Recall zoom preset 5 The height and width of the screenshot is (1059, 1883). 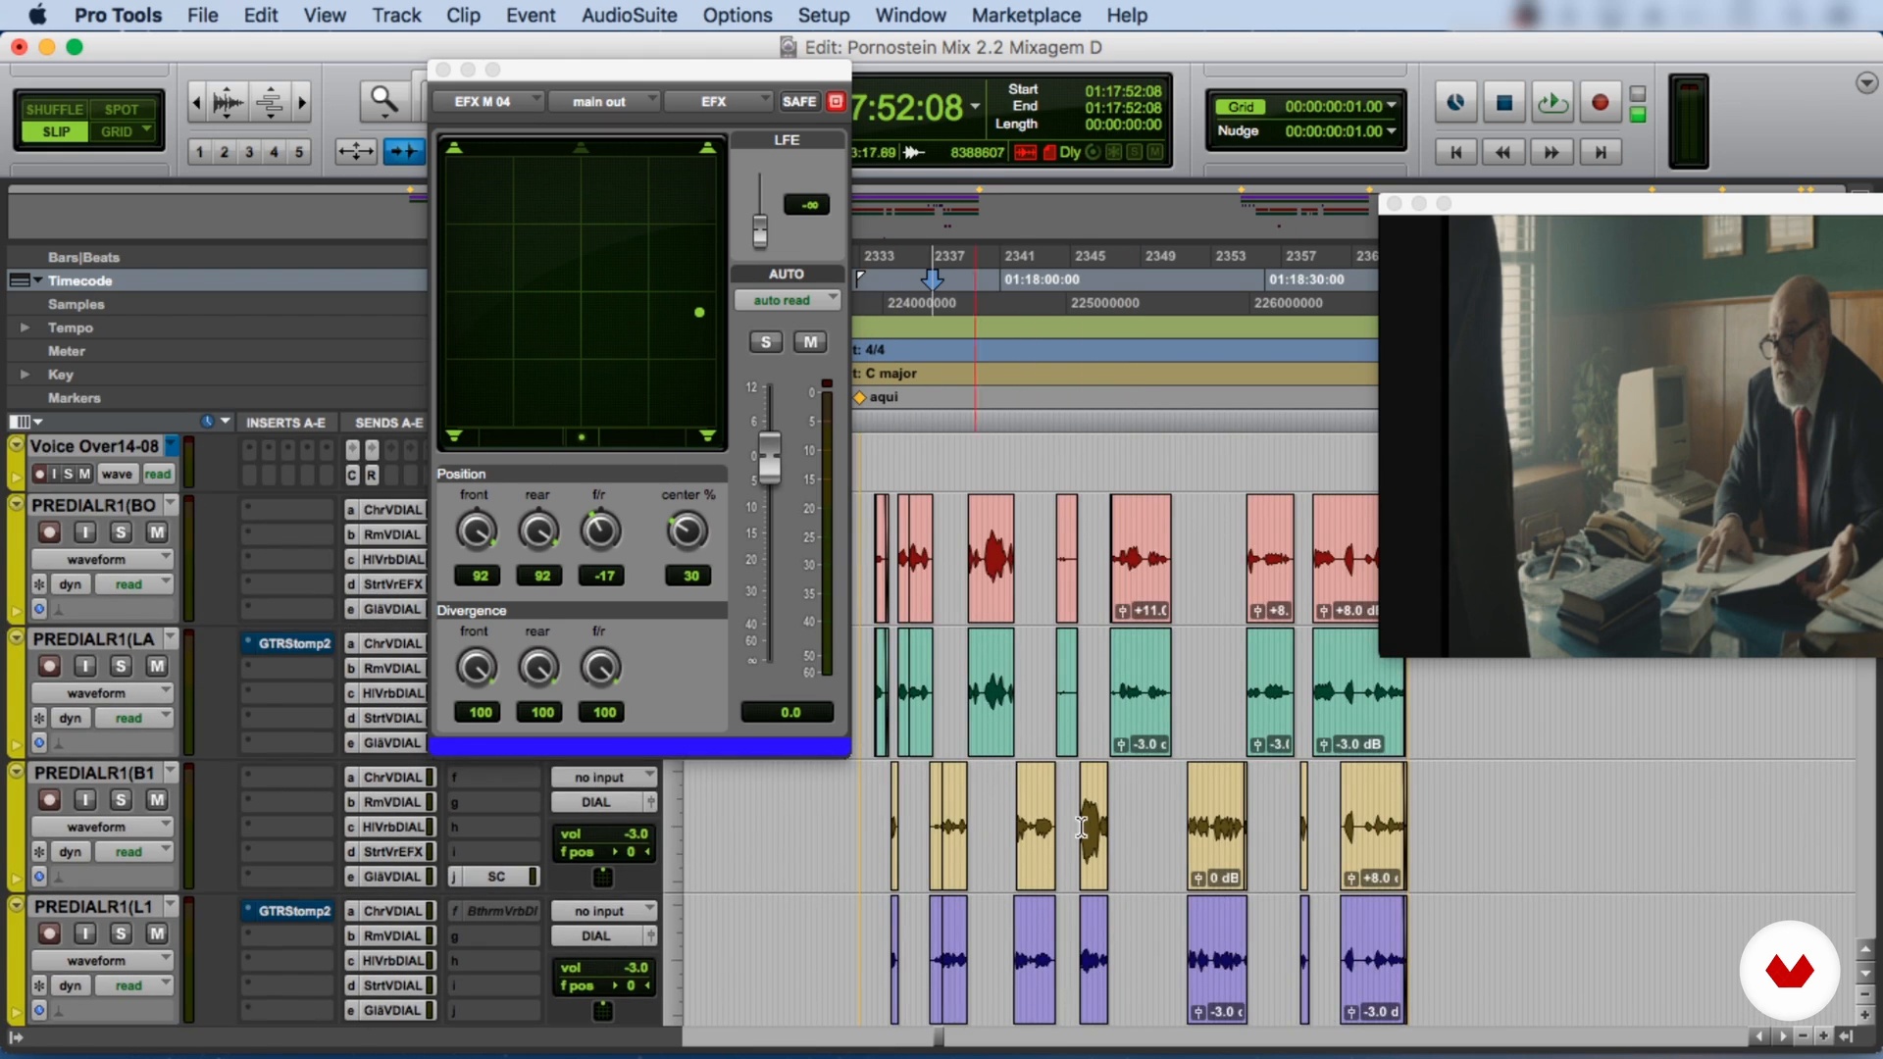pyautogui.click(x=299, y=152)
